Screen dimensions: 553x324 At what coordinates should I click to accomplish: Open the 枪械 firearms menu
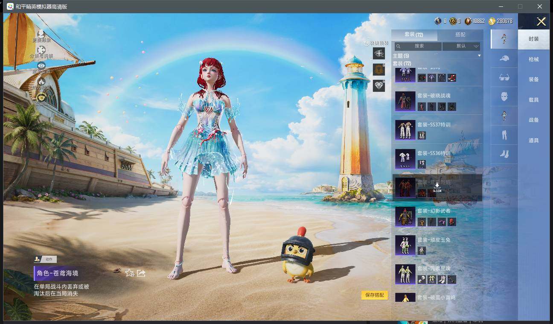point(534,59)
